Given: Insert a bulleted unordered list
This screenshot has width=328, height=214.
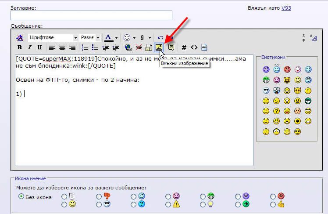Looking at the screenshot, I should tap(95, 47).
